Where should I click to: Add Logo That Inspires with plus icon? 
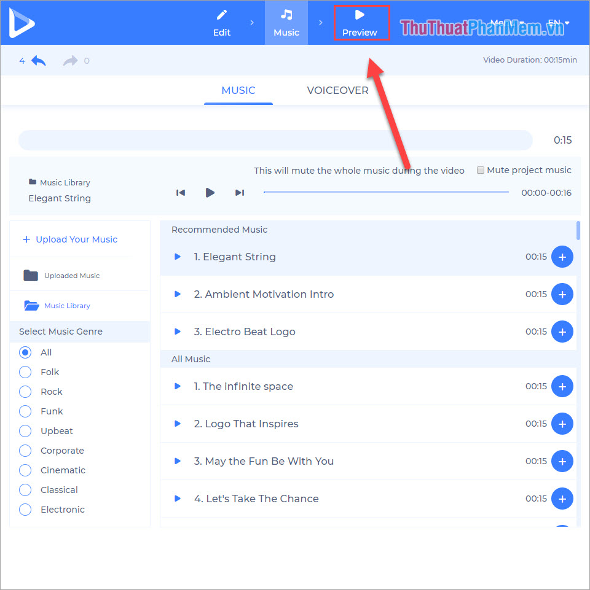tap(562, 424)
